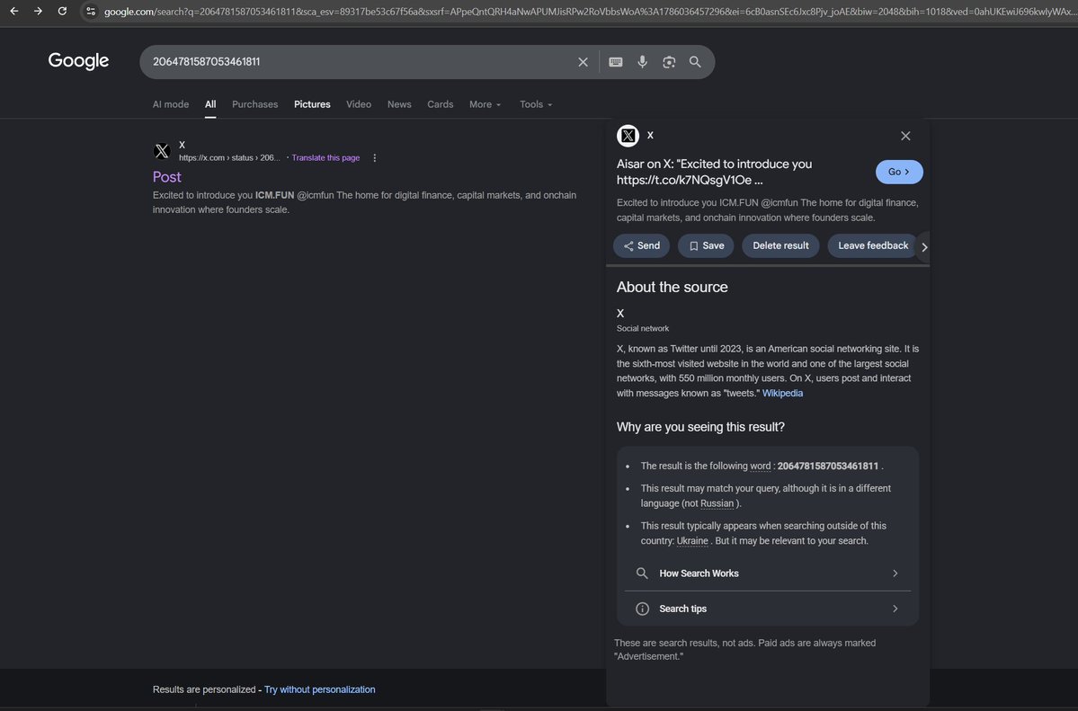Open the Wikipedia source link
This screenshot has width=1078, height=711.
click(782, 394)
